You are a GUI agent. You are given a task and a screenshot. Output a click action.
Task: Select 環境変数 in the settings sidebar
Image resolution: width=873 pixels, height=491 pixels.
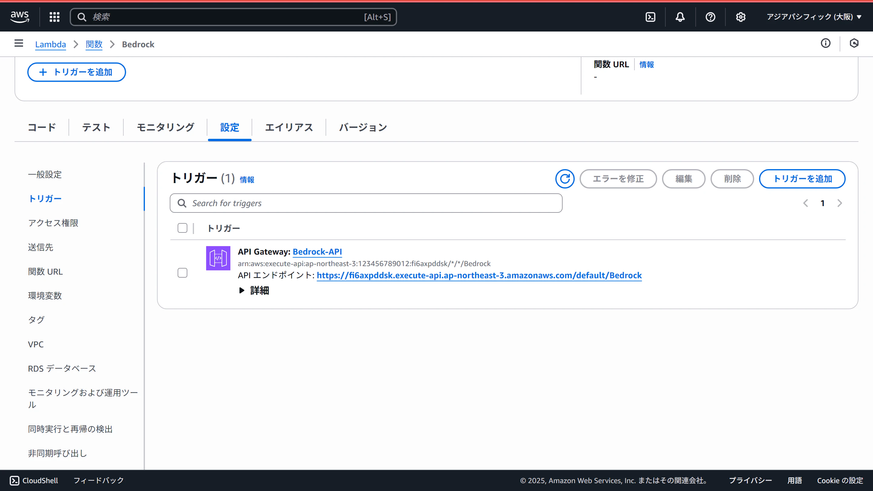(45, 296)
